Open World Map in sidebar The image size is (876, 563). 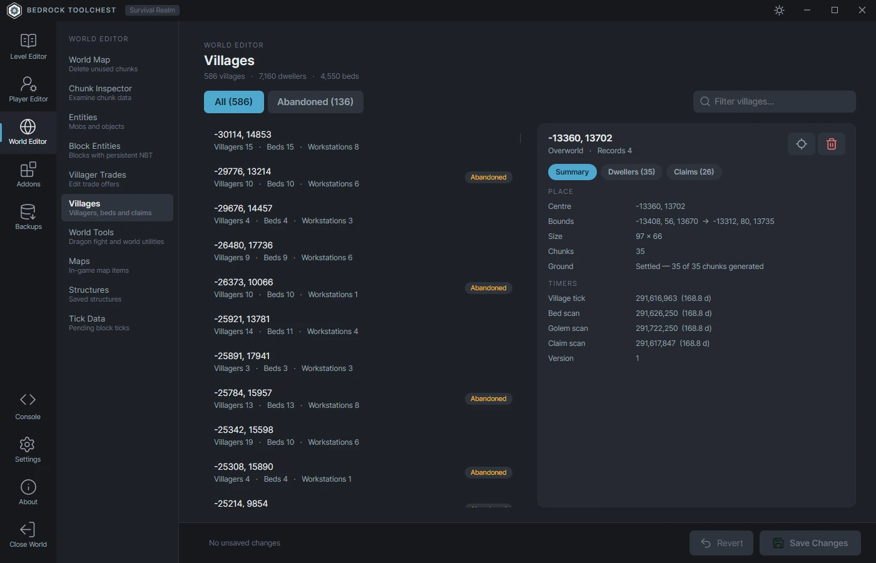tap(117, 64)
